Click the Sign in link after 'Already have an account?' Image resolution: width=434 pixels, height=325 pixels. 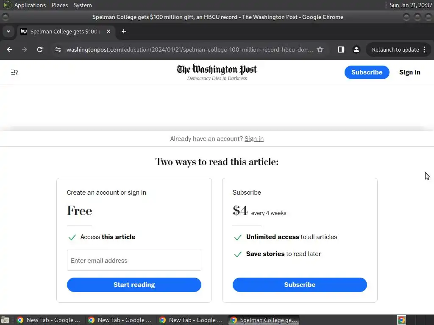tap(254, 139)
